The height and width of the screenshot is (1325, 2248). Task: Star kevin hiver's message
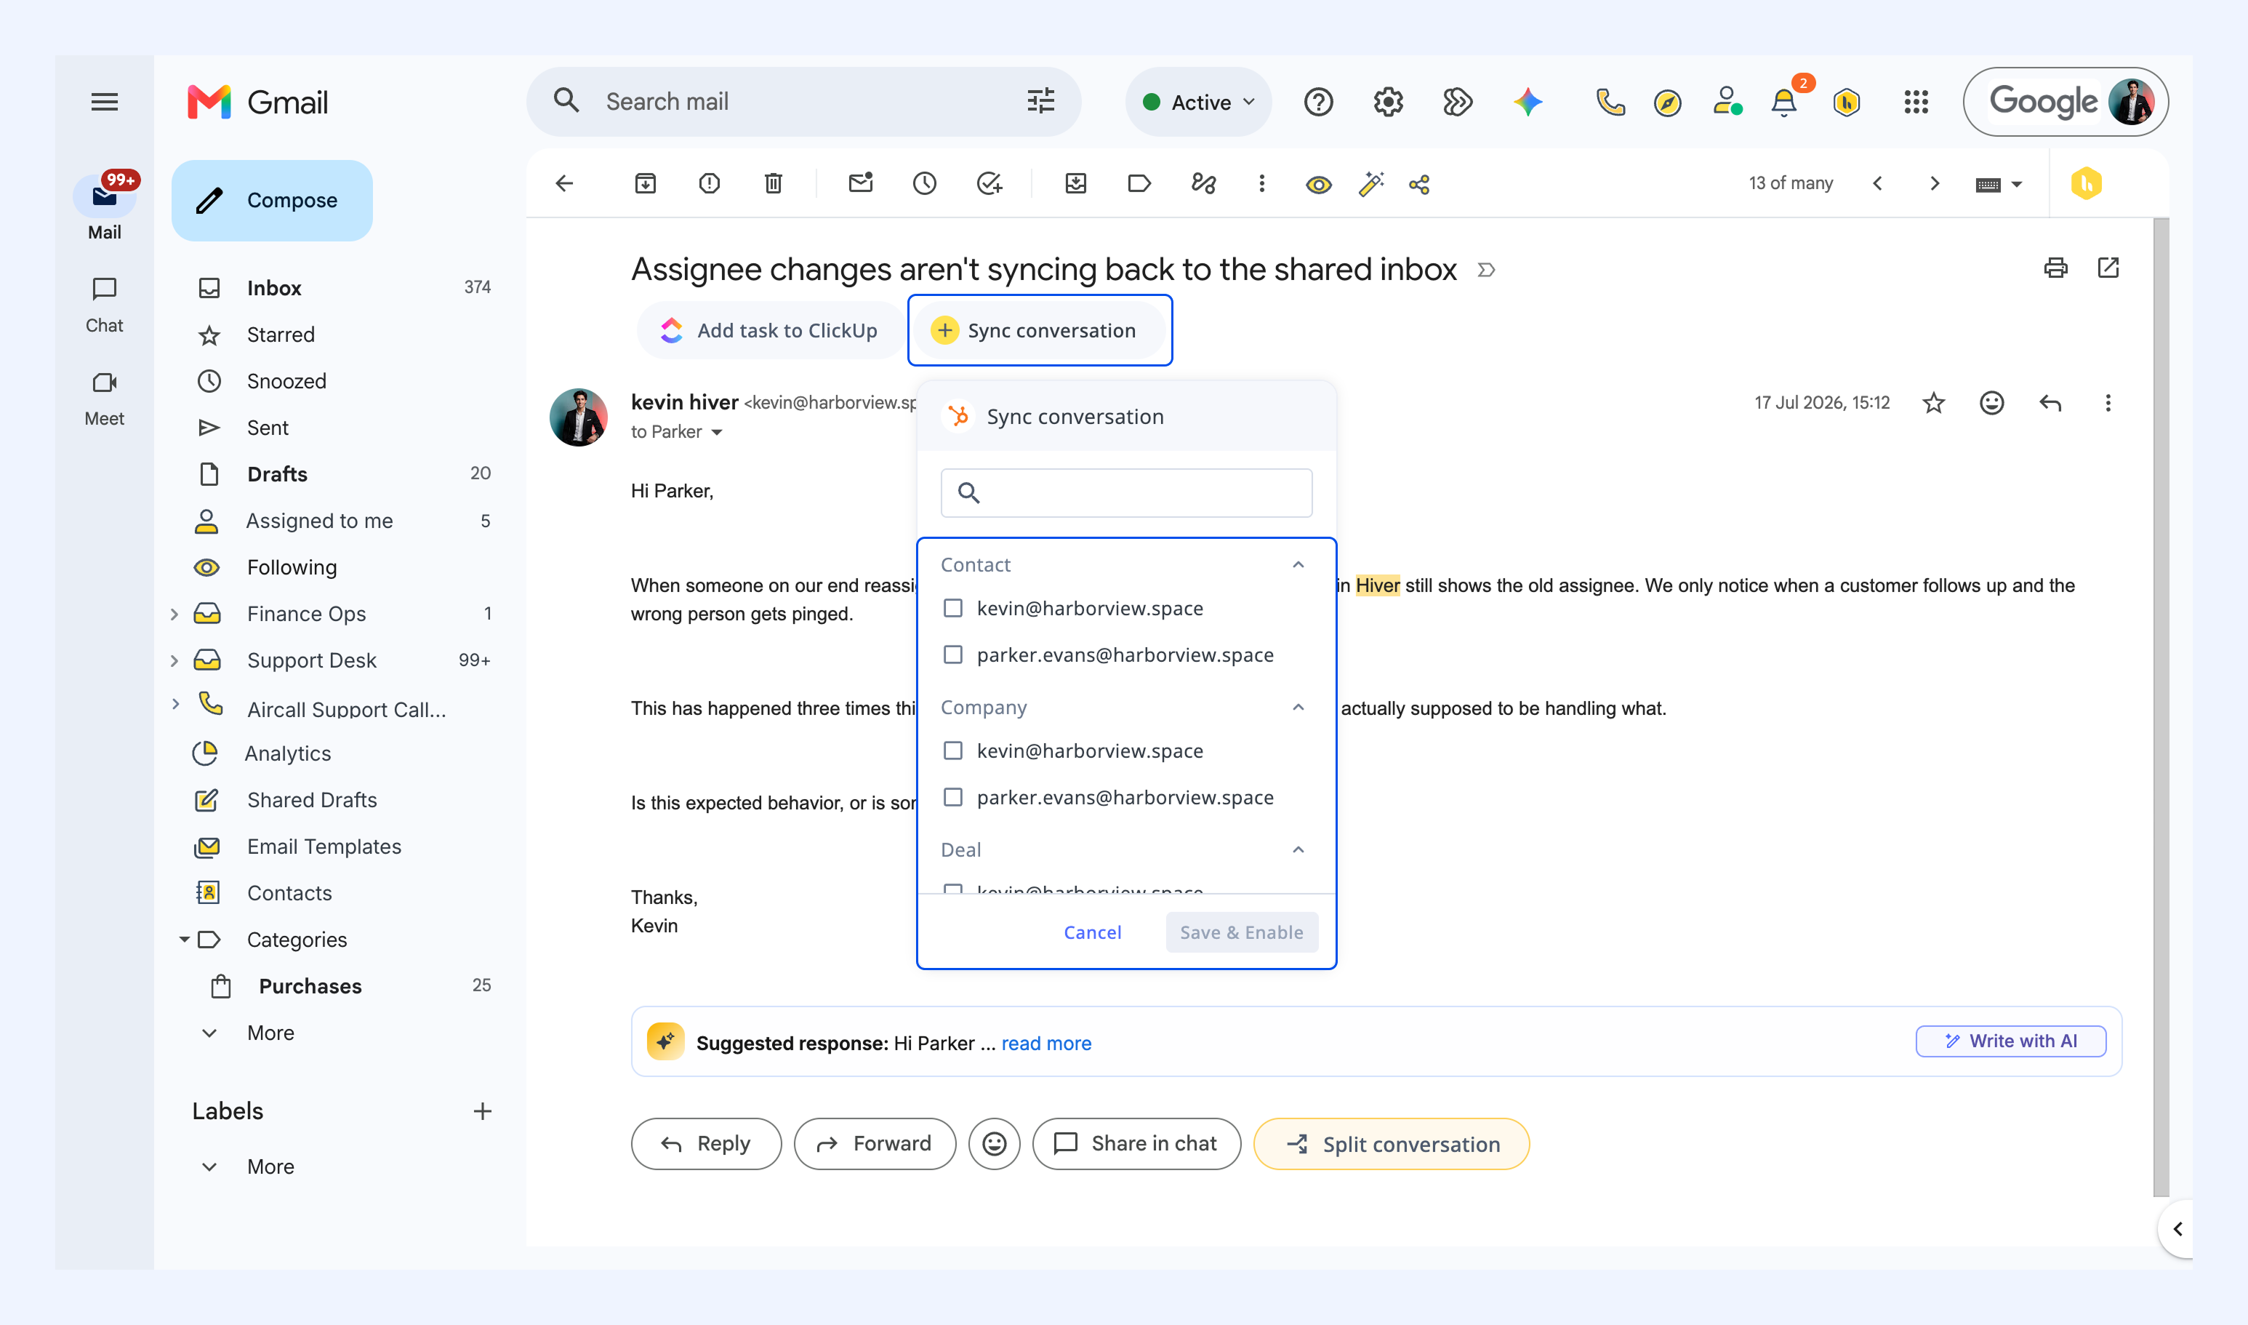click(x=1934, y=403)
